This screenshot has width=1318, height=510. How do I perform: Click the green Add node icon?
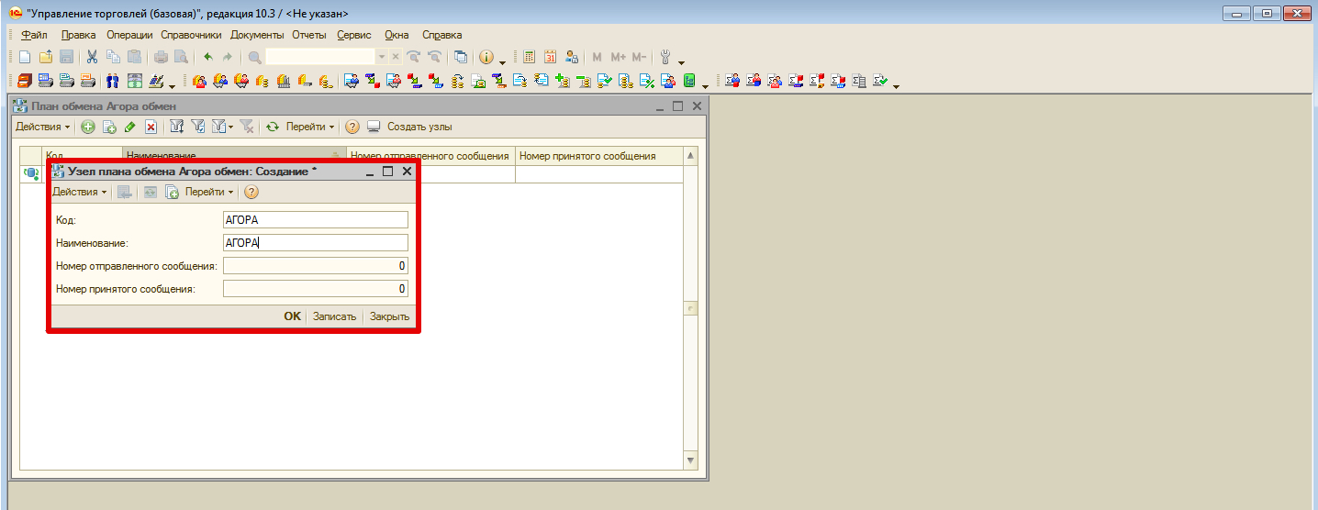(x=88, y=127)
